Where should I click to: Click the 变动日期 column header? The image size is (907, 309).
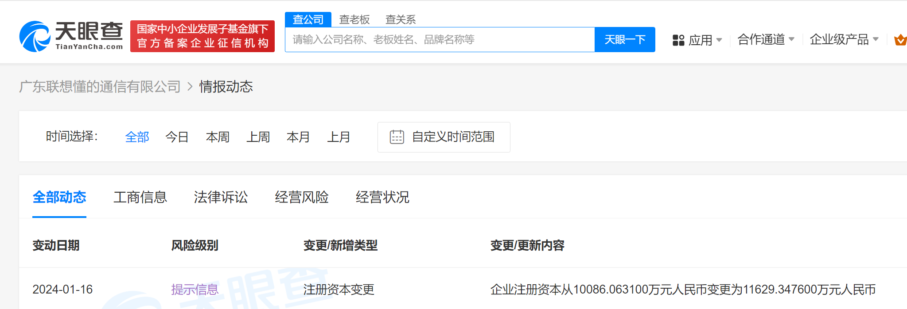click(56, 245)
